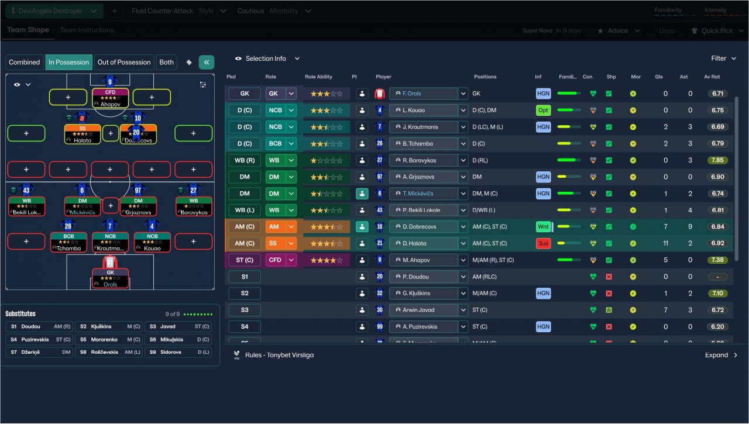The image size is (749, 424).
Task: Toggle the pitch eye visibility options
Action: pos(22,85)
